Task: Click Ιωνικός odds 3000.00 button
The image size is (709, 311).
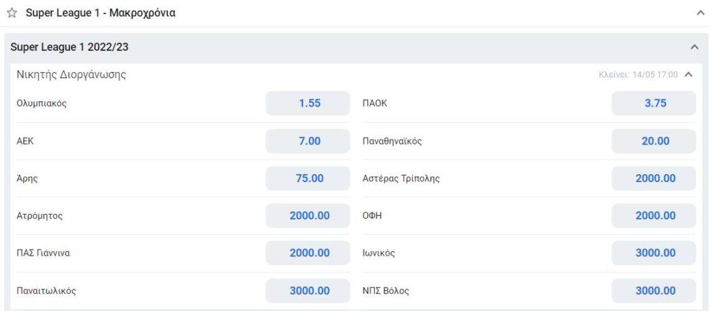Action: (x=654, y=253)
